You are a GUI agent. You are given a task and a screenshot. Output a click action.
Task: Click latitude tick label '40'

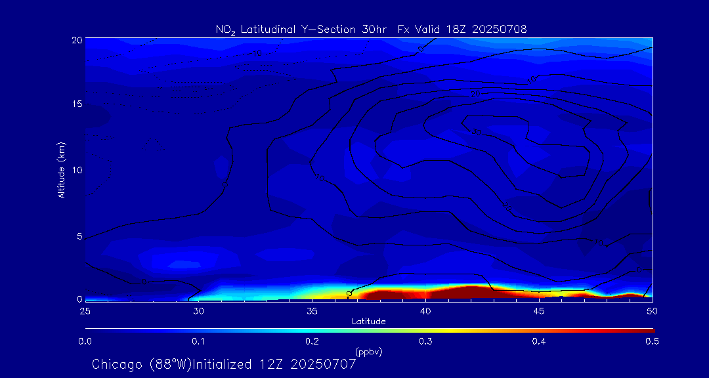pos(425,311)
